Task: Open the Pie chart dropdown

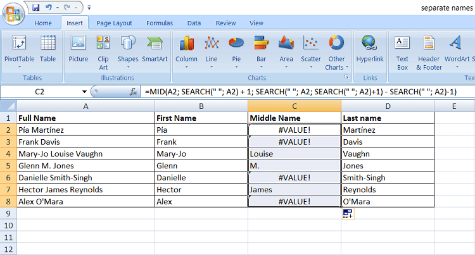Action: pyautogui.click(x=236, y=67)
